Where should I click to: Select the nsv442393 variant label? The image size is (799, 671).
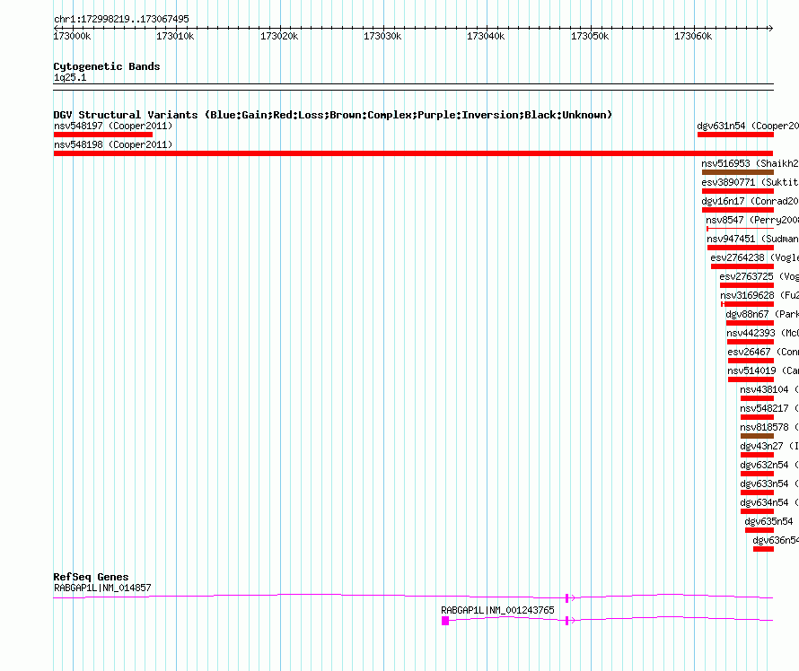pos(763,333)
